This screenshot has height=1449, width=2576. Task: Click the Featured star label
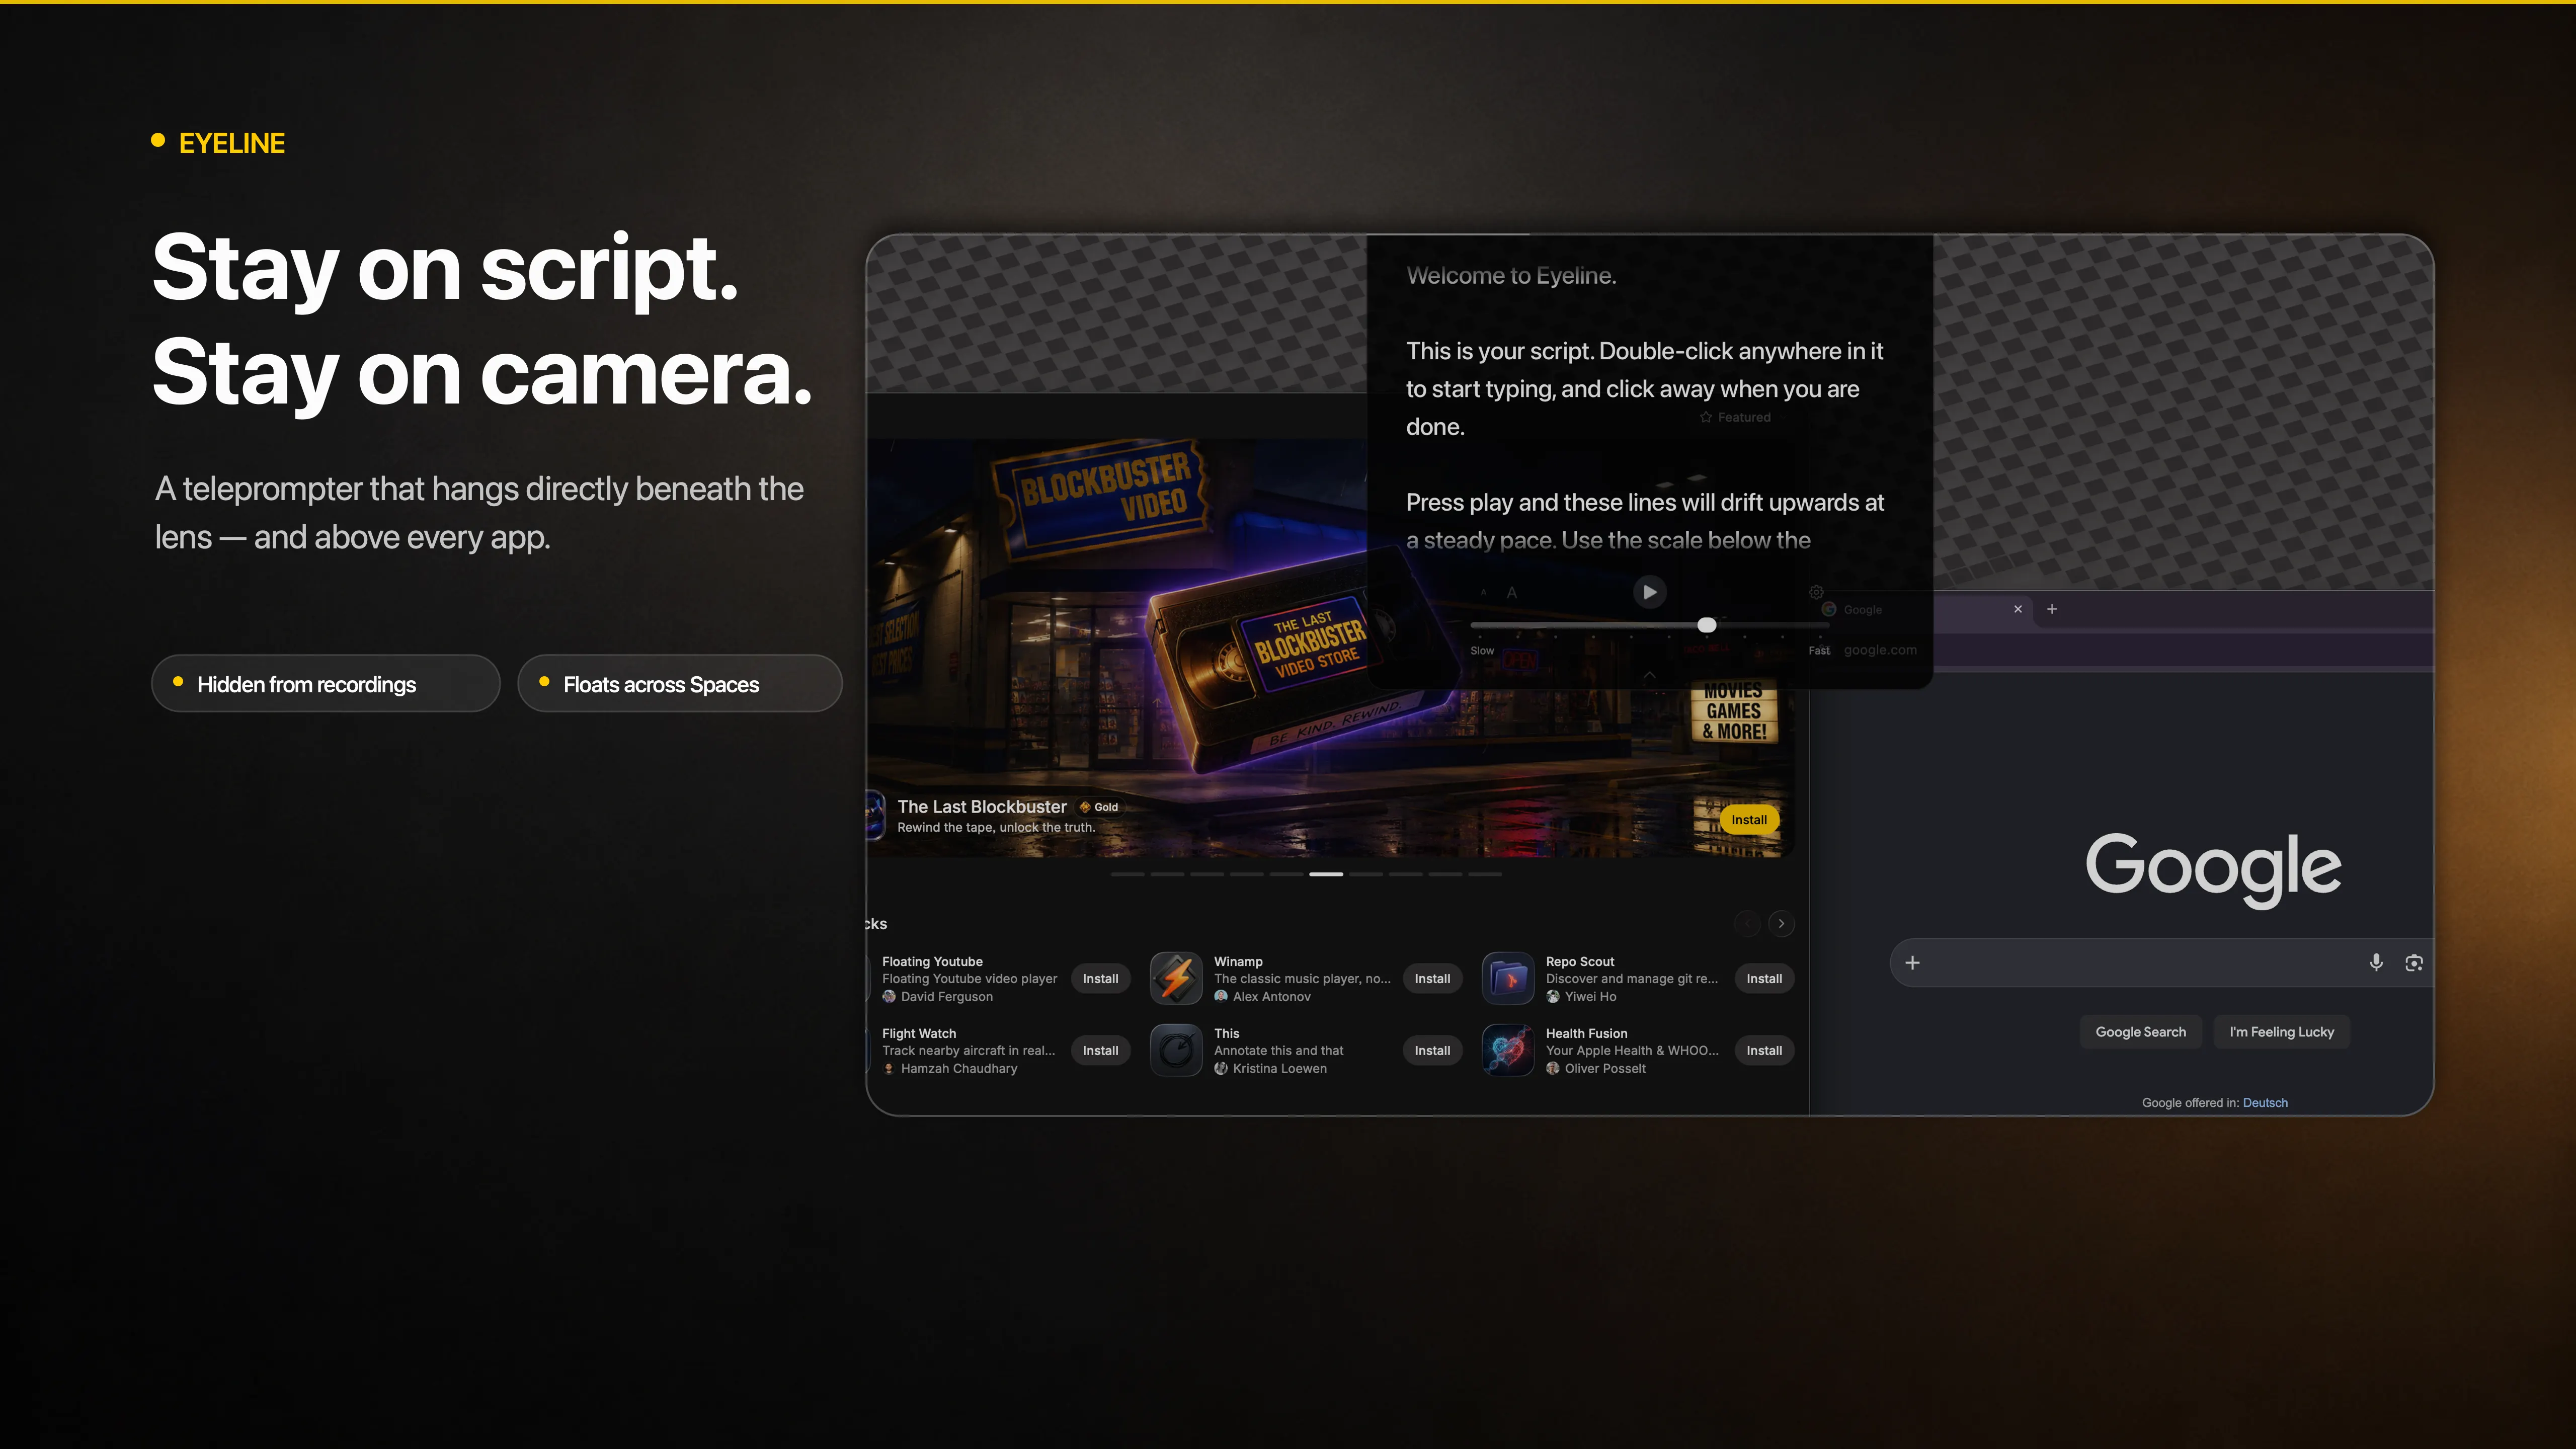(x=1735, y=418)
